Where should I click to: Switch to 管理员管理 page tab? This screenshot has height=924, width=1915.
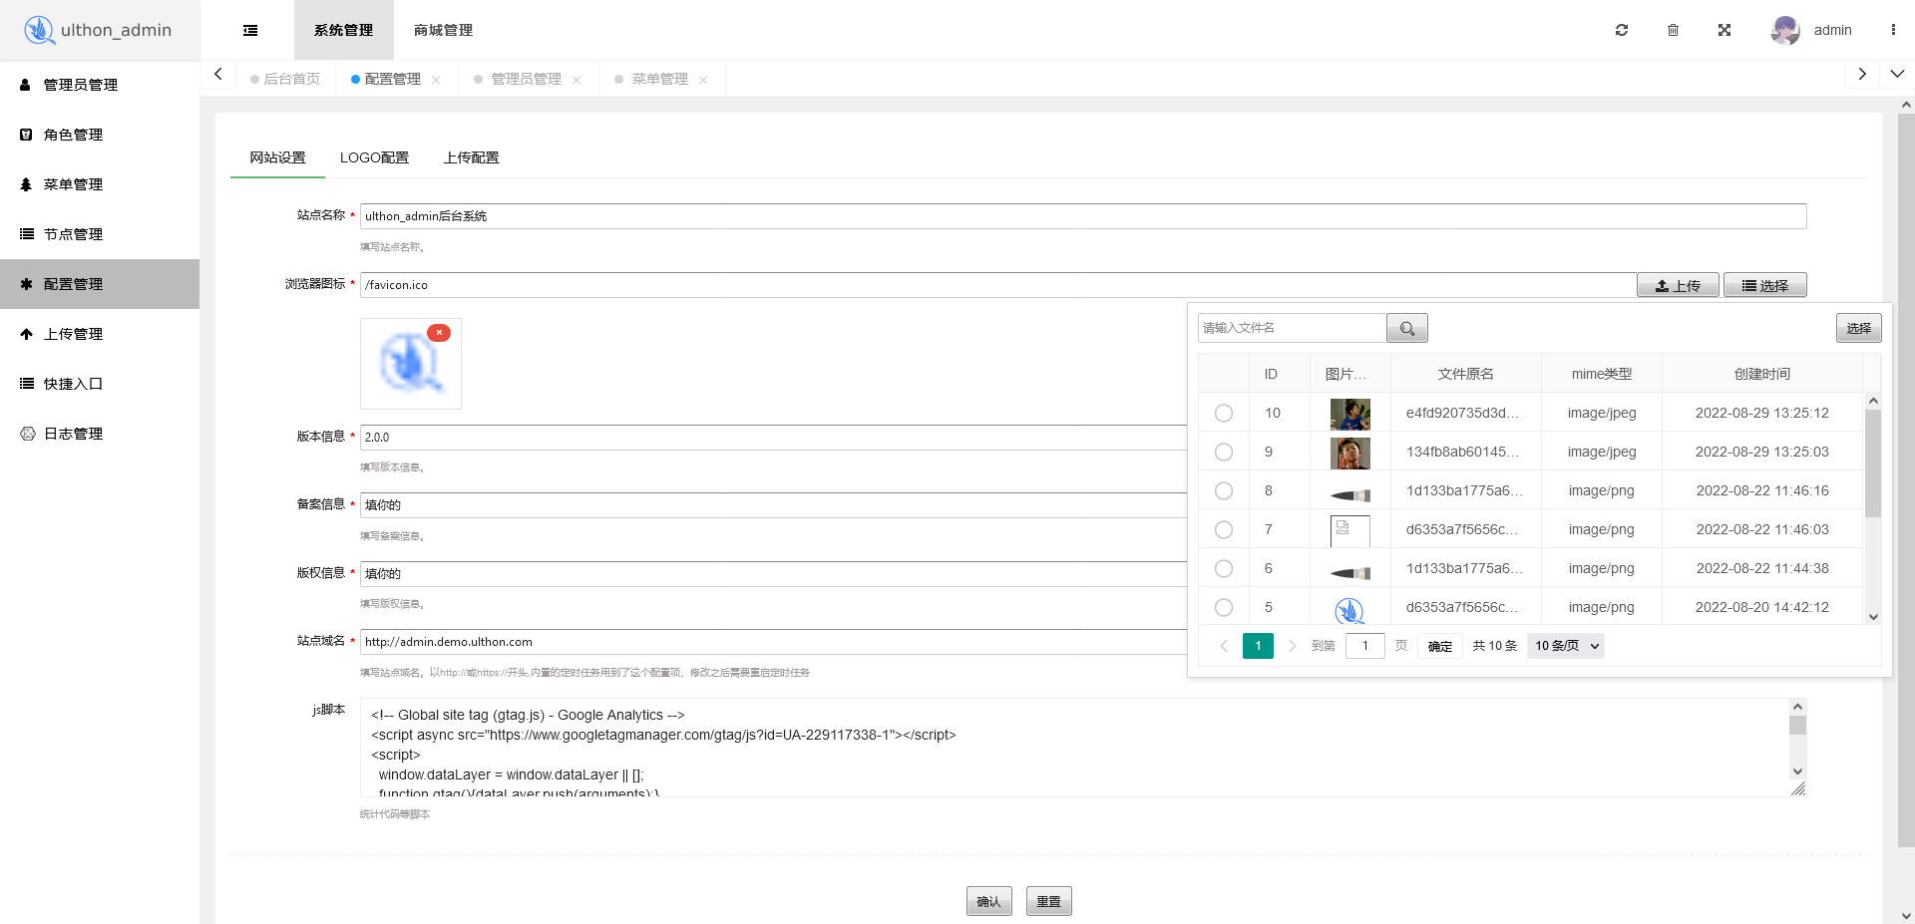[526, 79]
